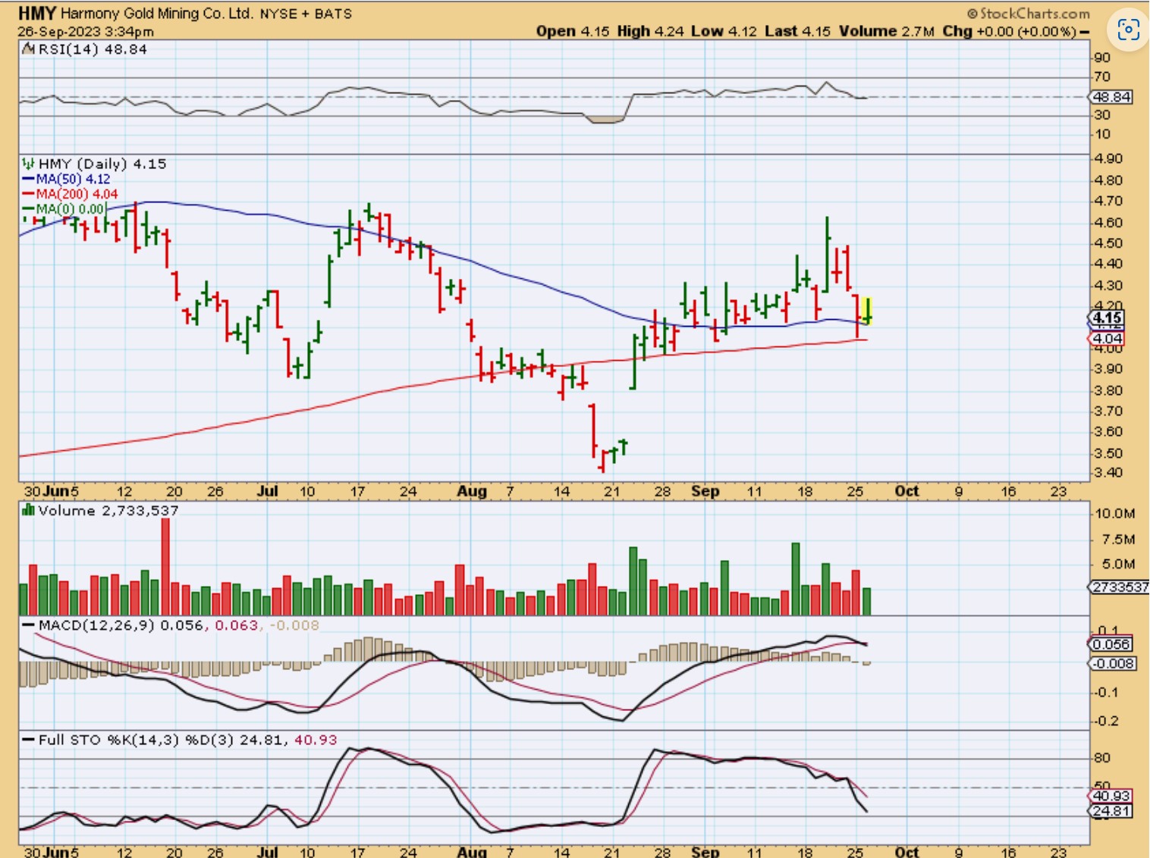Click the MACD(12,26,9) indicator label

click(x=97, y=625)
